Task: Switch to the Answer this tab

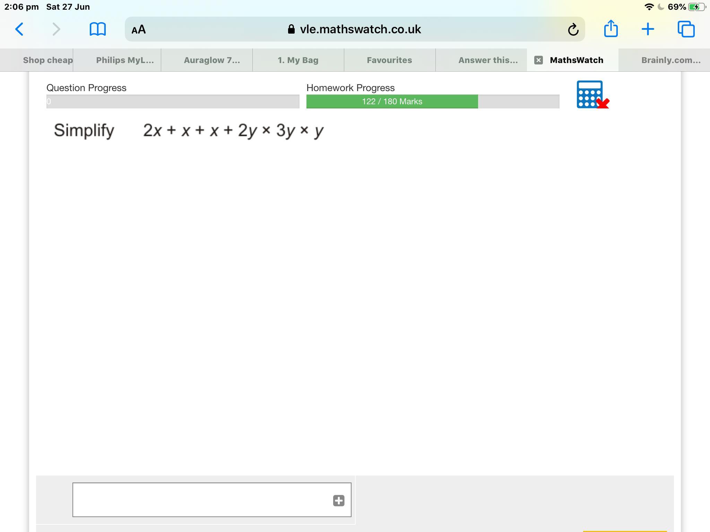Action: 488,60
